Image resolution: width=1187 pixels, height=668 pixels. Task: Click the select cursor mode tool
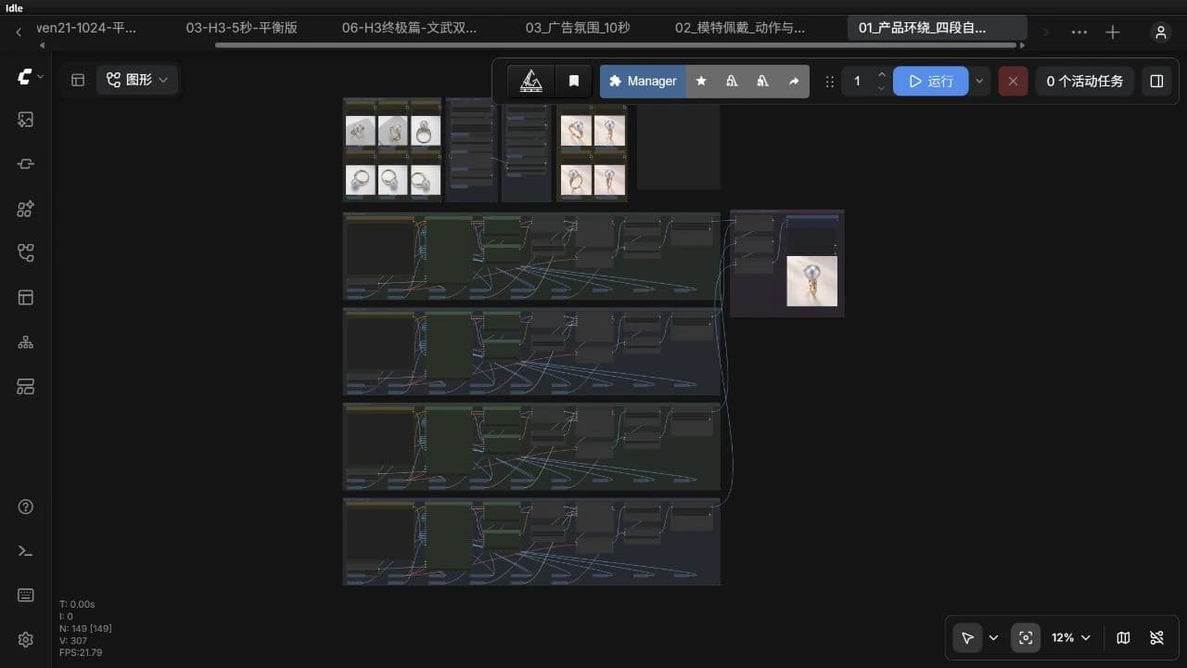[967, 637]
